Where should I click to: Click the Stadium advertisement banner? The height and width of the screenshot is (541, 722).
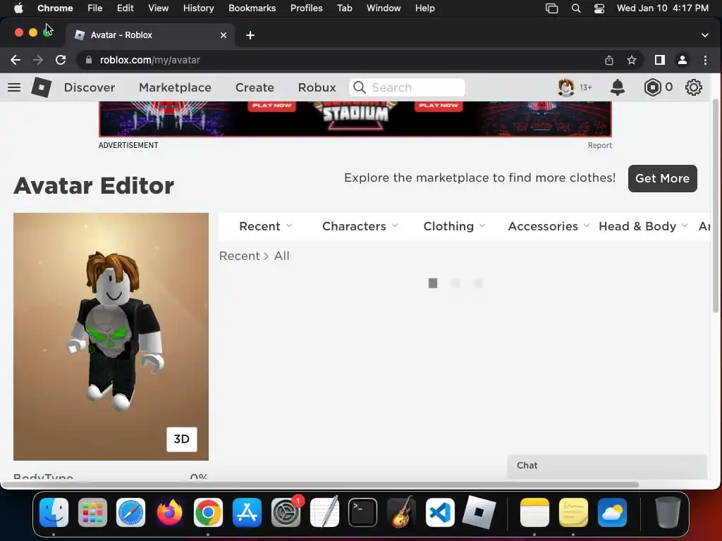click(355, 119)
